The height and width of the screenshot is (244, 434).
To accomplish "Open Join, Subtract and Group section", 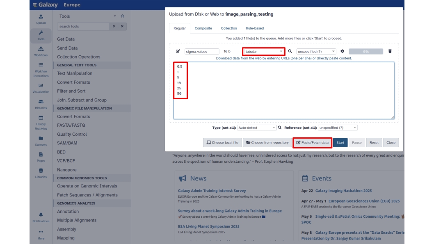I will pos(82,100).
